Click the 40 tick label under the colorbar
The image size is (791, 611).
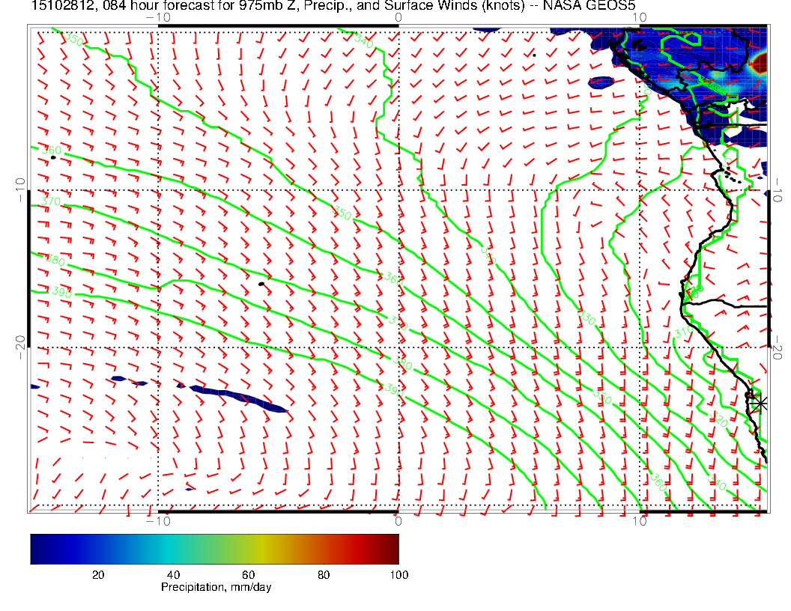tap(173, 574)
